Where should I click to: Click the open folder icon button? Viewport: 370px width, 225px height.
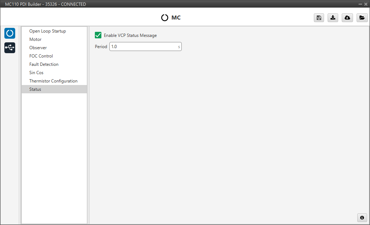pyautogui.click(x=362, y=18)
